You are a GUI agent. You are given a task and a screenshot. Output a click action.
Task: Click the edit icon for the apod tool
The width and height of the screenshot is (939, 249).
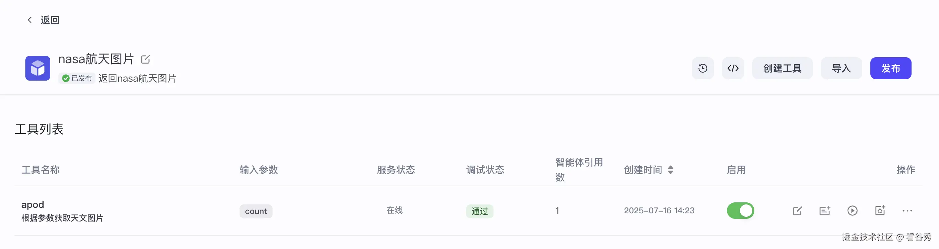tap(798, 210)
